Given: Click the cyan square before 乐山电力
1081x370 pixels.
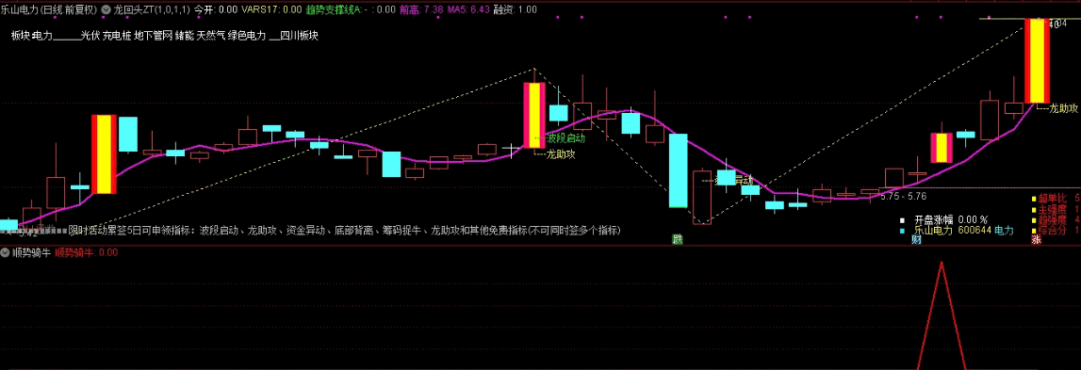Looking at the screenshot, I should pos(903,230).
